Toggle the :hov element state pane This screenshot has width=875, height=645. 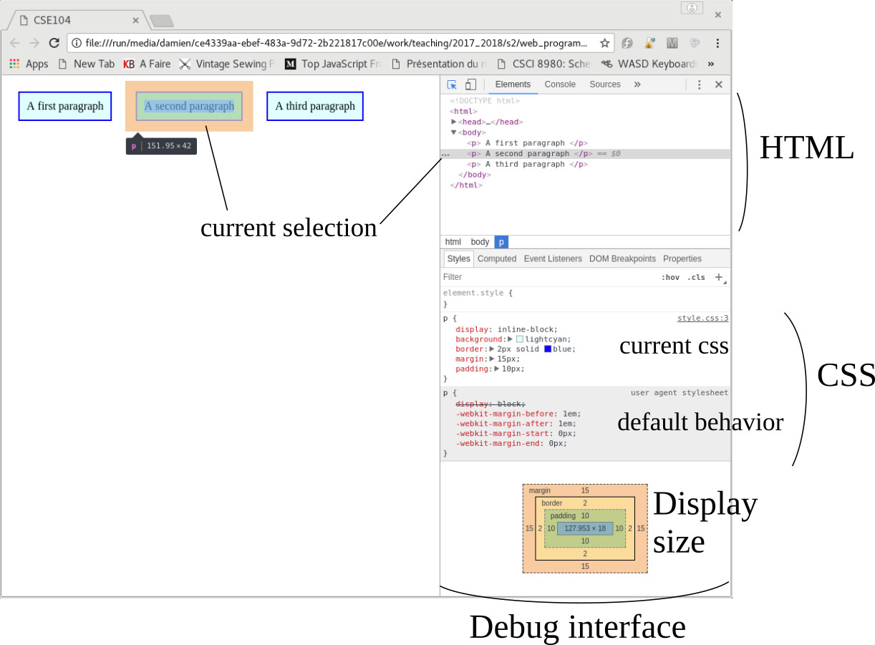(670, 277)
